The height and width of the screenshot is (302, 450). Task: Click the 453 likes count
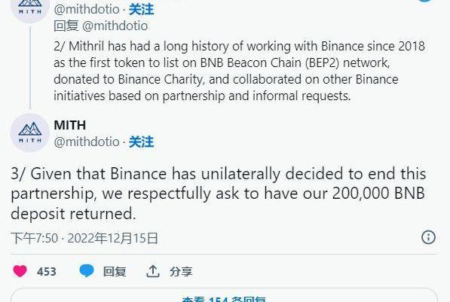pos(47,271)
